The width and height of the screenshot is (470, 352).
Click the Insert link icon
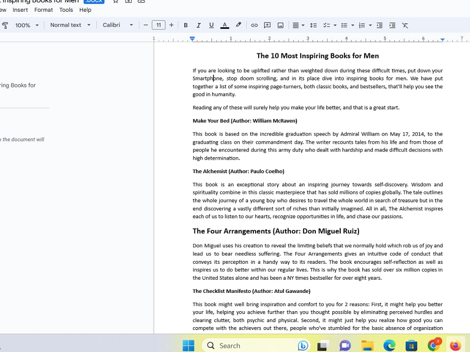(x=254, y=25)
